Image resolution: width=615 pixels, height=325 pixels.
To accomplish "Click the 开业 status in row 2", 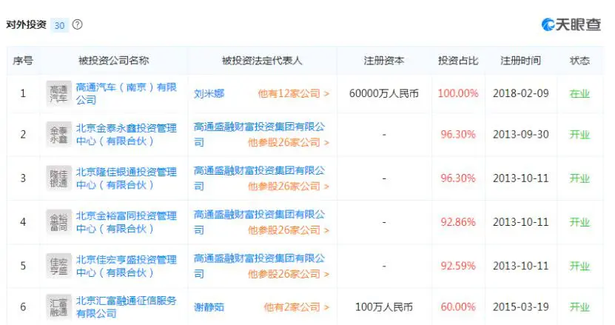I will pos(579,135).
